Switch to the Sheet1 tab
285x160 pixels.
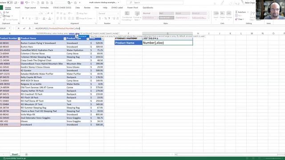[x=15, y=154]
